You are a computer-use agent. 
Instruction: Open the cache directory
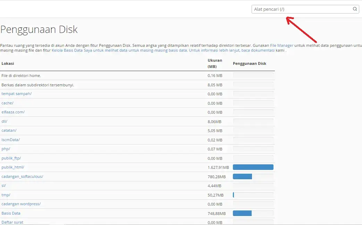coord(8,103)
